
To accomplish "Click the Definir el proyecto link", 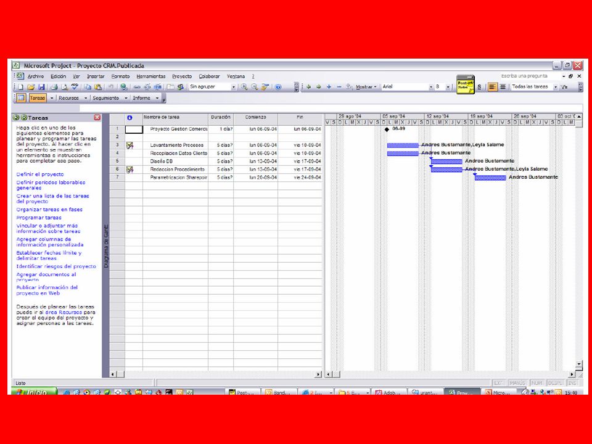I will pos(40,175).
